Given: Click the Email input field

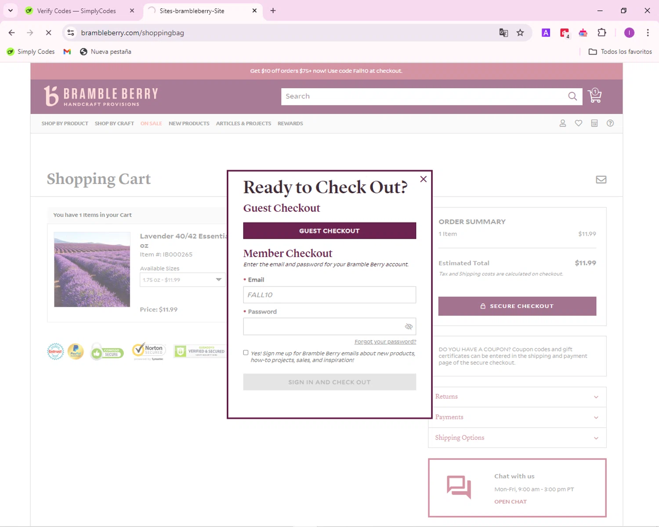Looking at the screenshot, I should point(329,295).
